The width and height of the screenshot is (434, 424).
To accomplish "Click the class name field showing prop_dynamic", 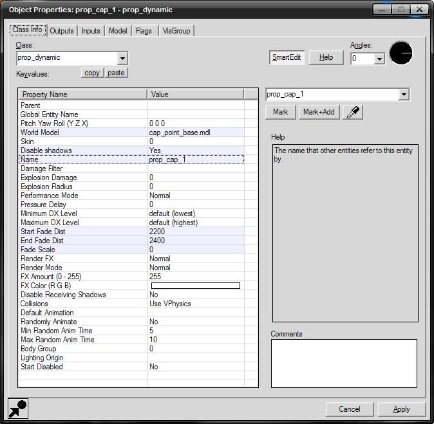I will 67,58.
